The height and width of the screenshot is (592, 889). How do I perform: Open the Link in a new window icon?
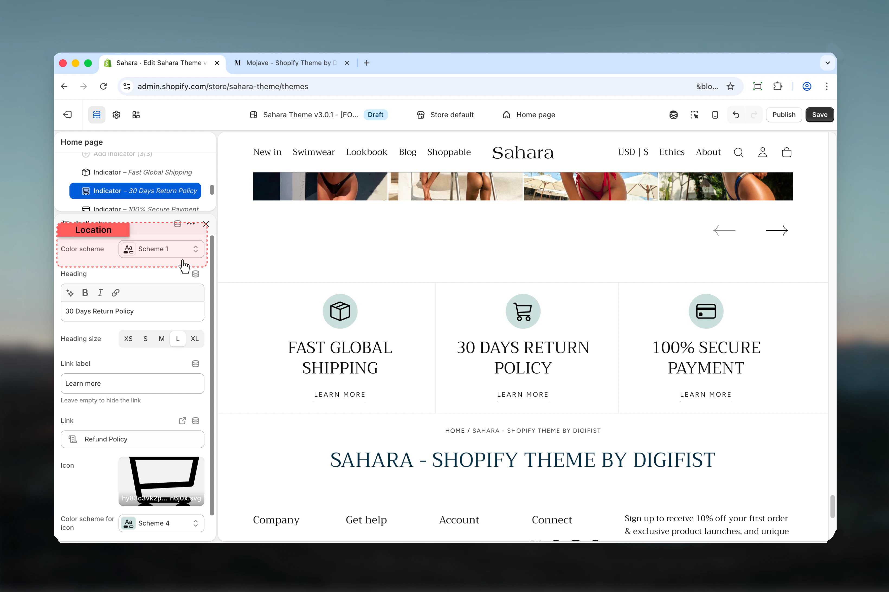point(182,421)
